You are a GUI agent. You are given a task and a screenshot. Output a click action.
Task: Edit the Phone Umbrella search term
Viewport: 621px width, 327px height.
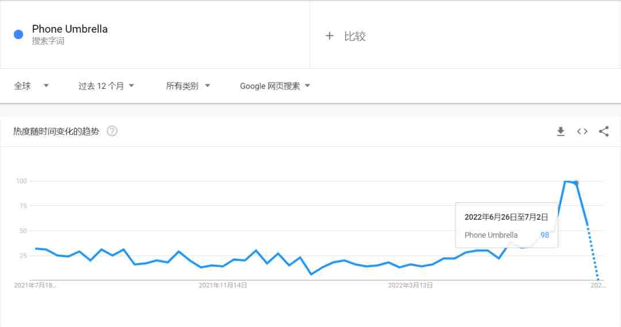[x=70, y=29]
